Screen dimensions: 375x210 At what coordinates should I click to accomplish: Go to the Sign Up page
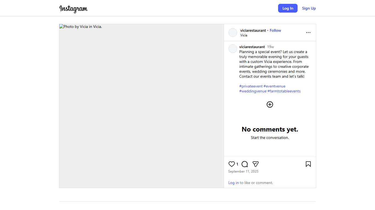(309, 8)
